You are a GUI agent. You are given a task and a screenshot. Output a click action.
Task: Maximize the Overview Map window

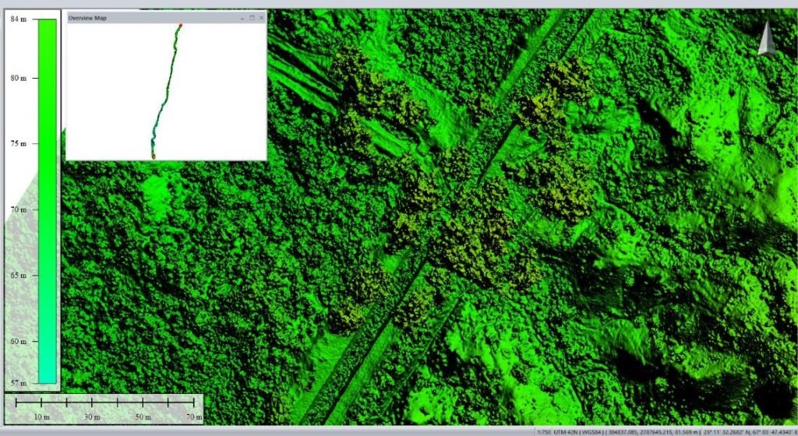[252, 17]
